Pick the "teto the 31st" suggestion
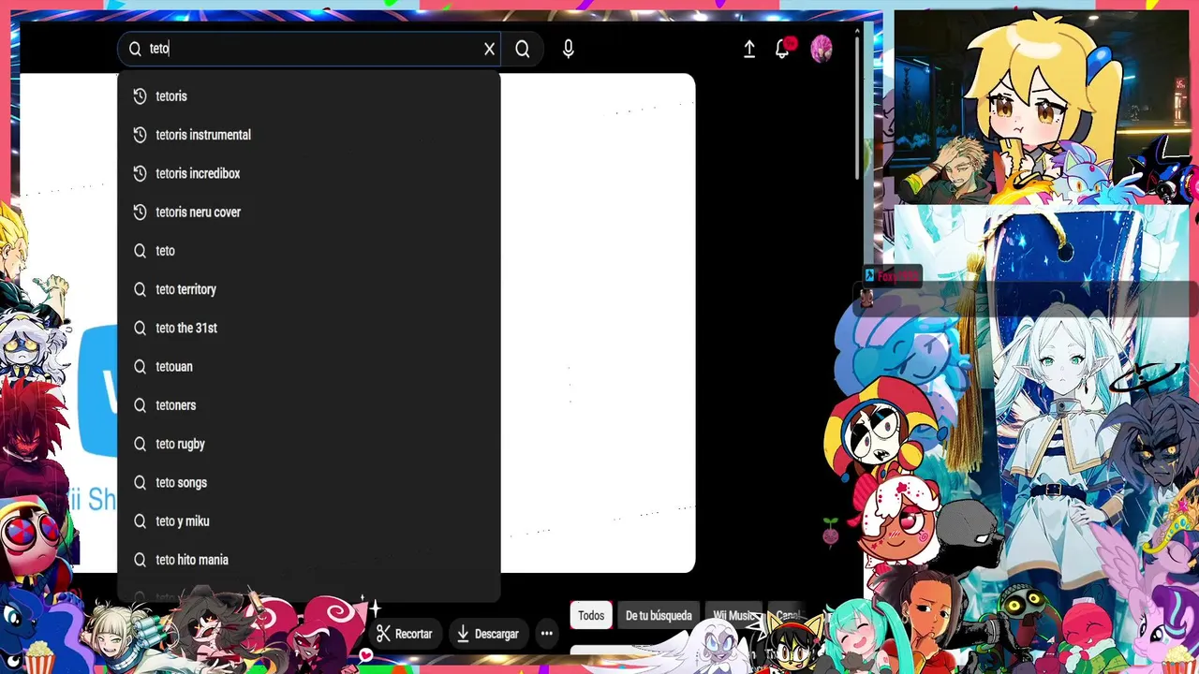The image size is (1199, 674). tap(309, 328)
